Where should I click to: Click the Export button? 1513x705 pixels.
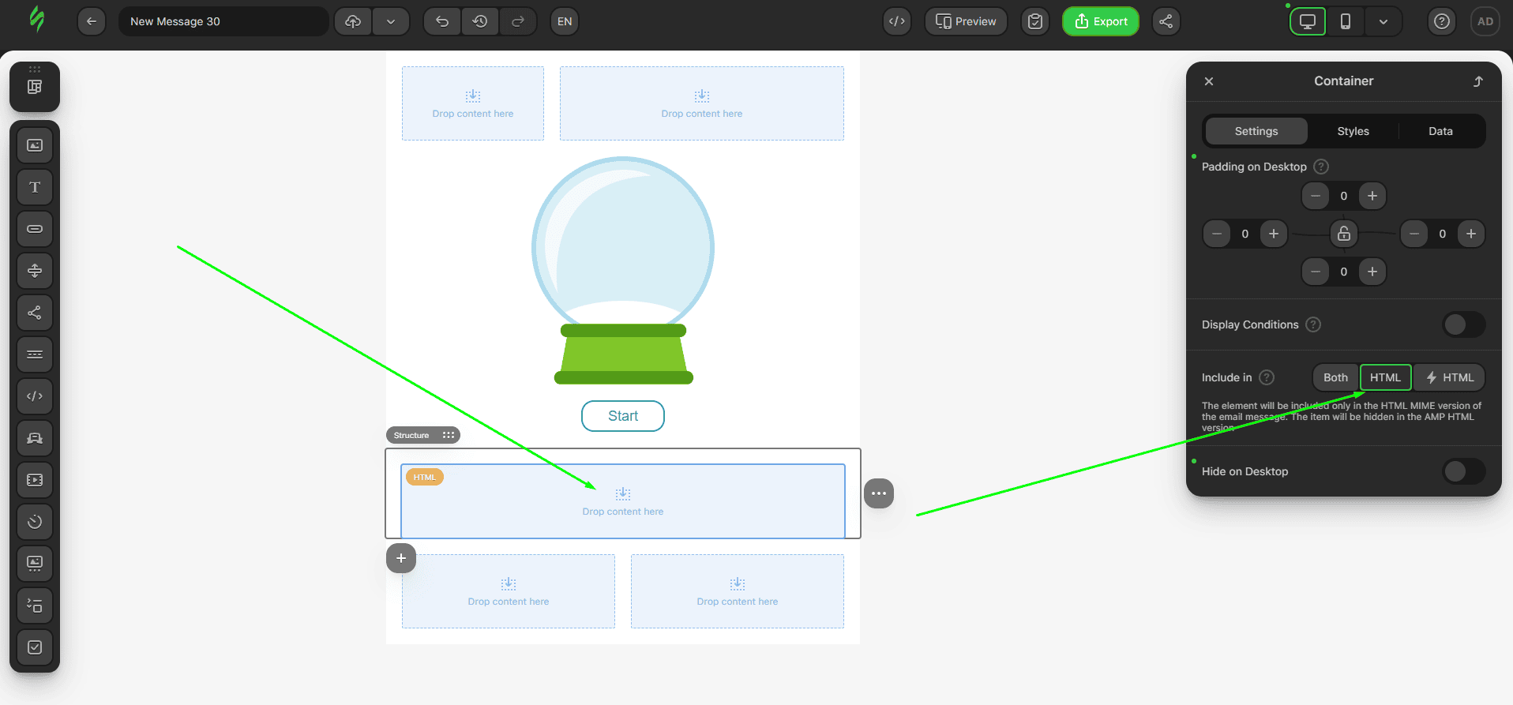point(1101,21)
